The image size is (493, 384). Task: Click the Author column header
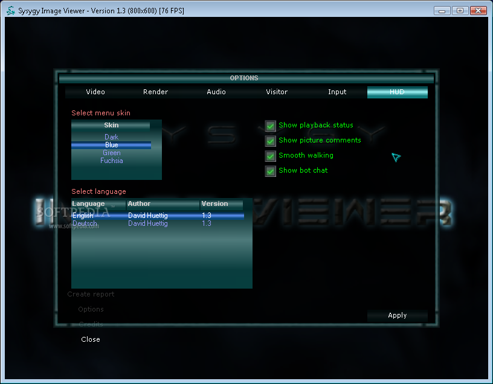point(163,204)
